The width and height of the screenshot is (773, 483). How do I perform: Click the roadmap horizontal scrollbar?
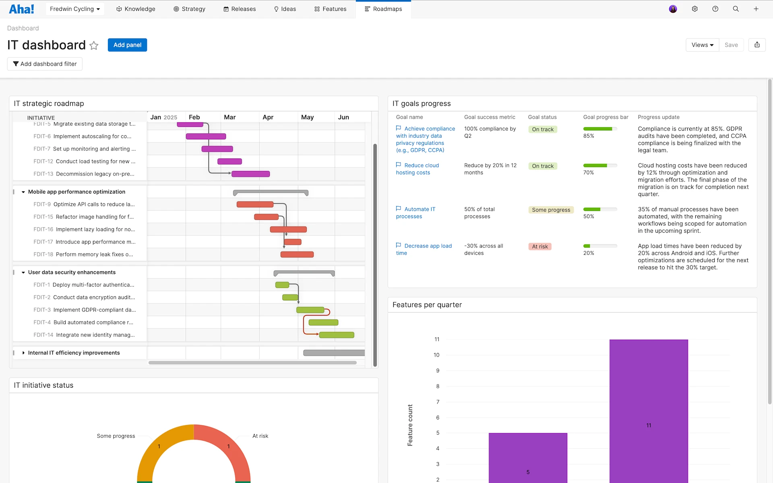pos(252,363)
